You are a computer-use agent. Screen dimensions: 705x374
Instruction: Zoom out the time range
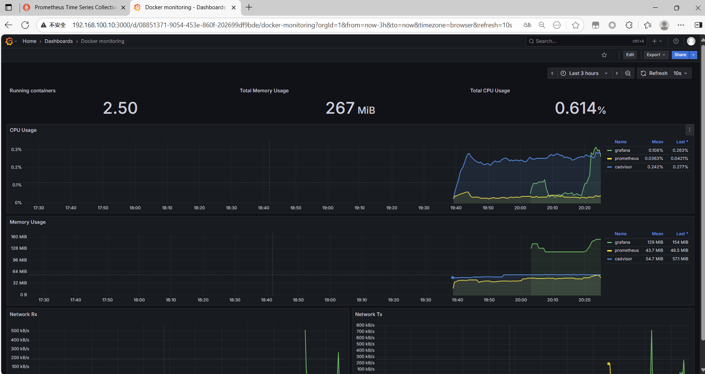click(628, 73)
